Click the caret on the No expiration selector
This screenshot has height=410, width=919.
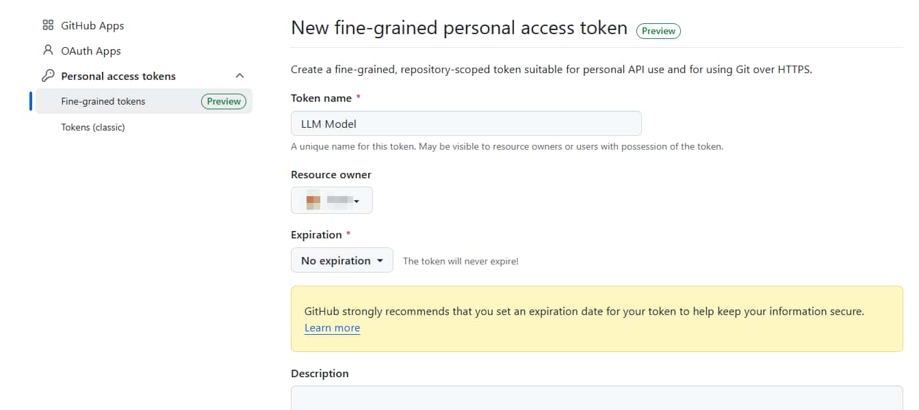[x=382, y=260]
